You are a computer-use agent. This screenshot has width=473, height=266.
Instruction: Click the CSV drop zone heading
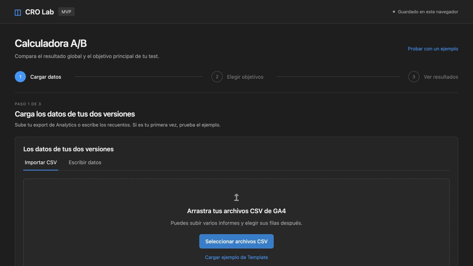coord(236,211)
